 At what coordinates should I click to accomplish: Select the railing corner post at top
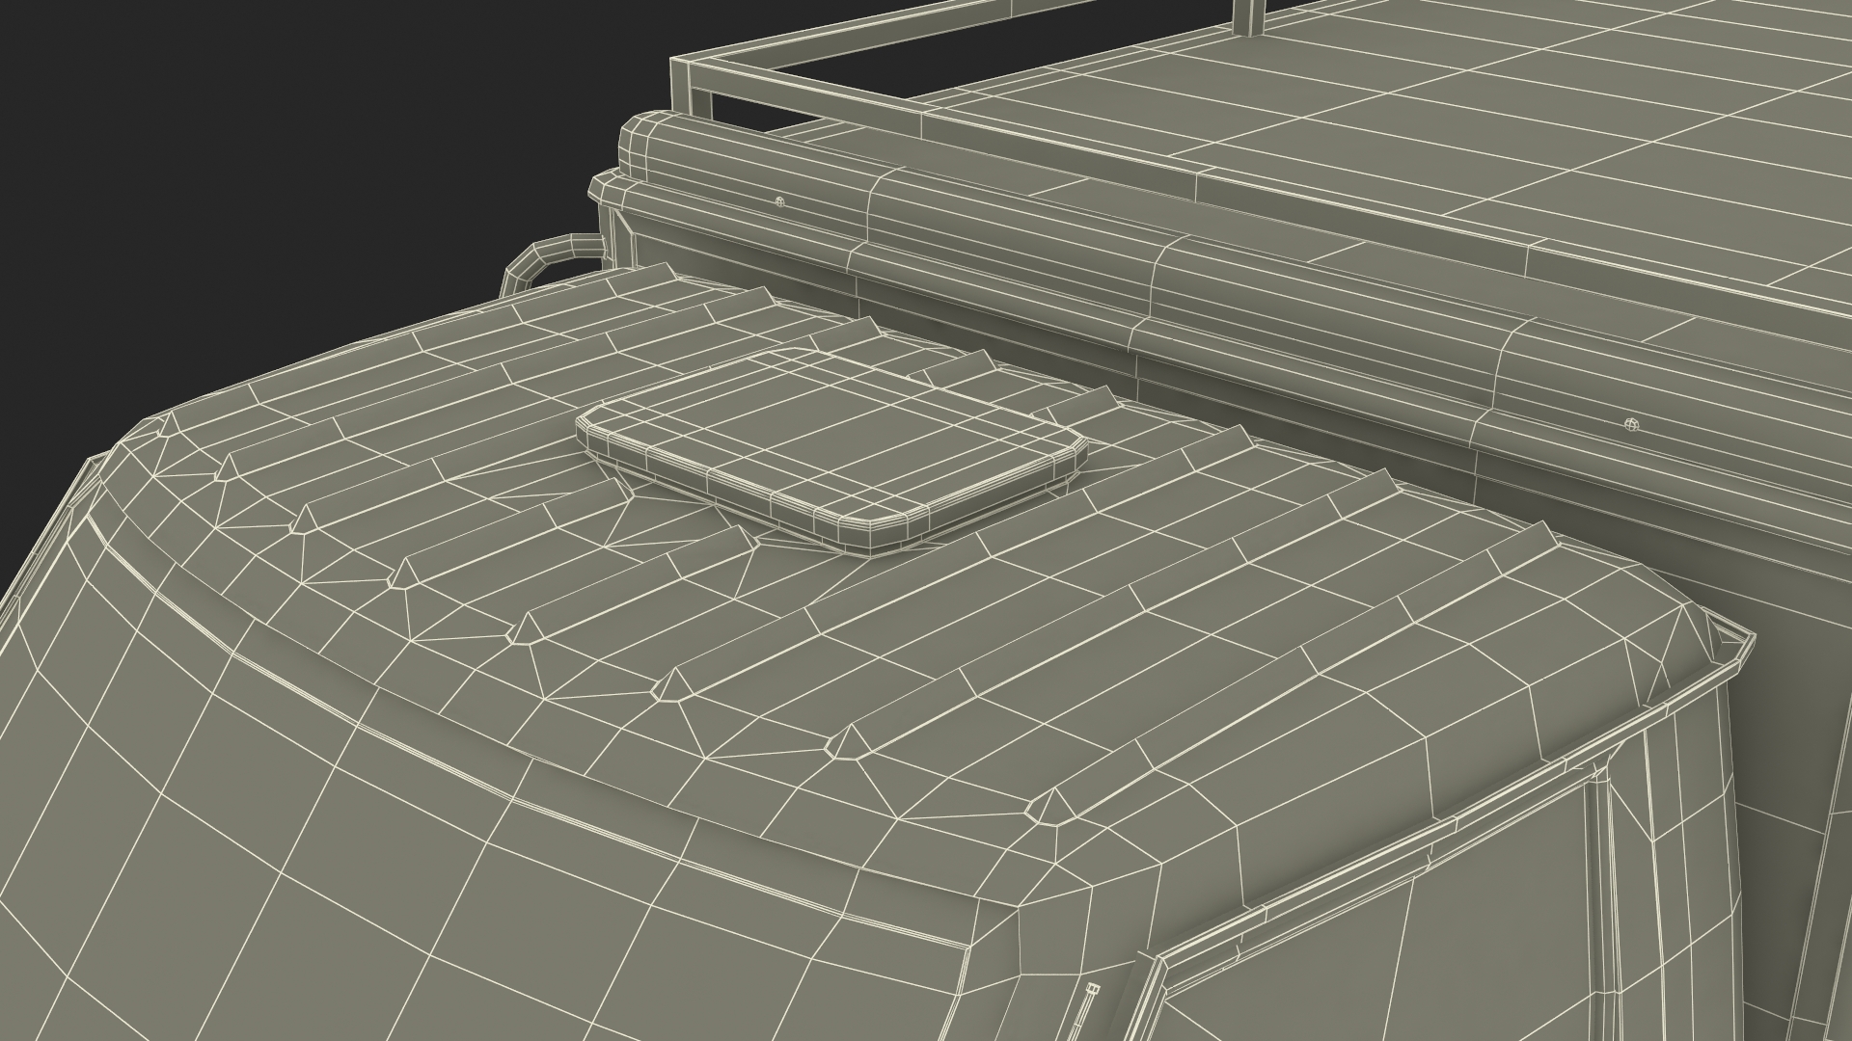click(682, 83)
